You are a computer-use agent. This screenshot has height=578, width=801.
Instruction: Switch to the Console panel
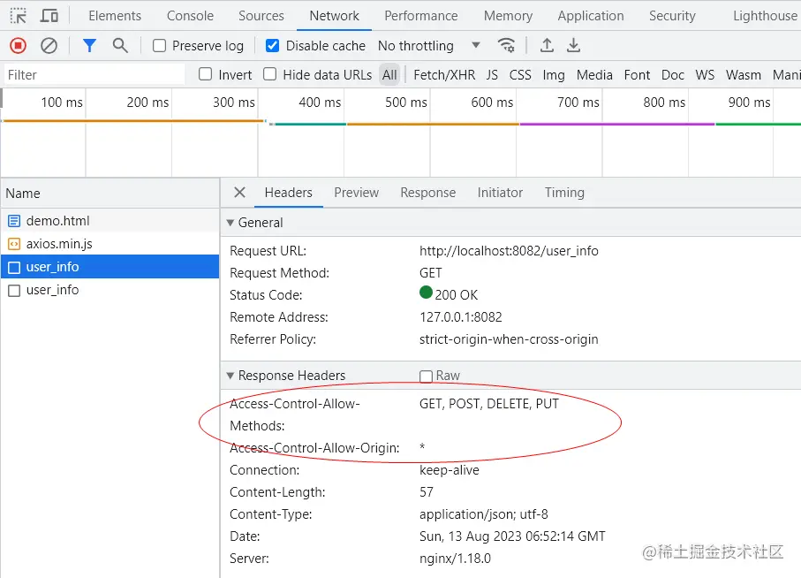coord(190,16)
